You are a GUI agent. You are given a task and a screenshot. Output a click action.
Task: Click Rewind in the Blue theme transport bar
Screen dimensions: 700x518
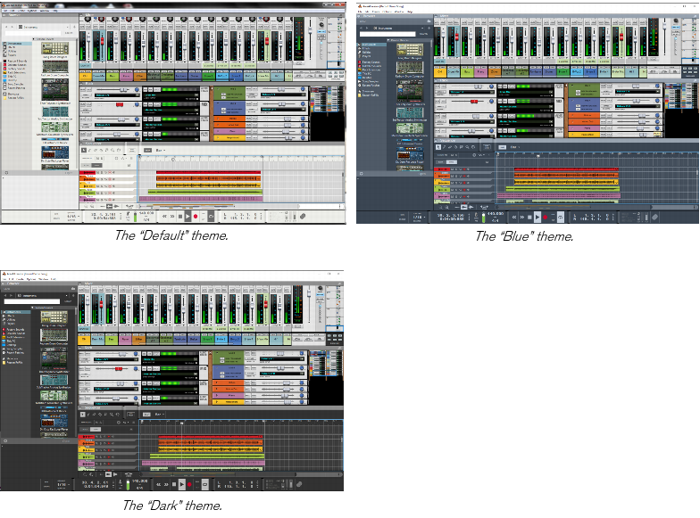pos(512,217)
